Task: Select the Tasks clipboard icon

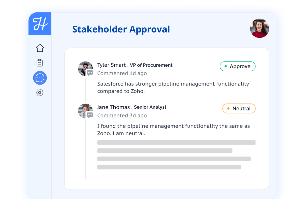Action: (40, 63)
